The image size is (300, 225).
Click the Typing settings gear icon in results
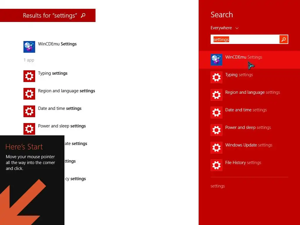(29, 76)
